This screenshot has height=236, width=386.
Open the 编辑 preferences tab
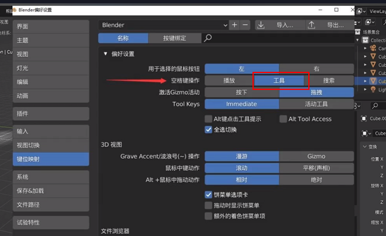pos(51,82)
